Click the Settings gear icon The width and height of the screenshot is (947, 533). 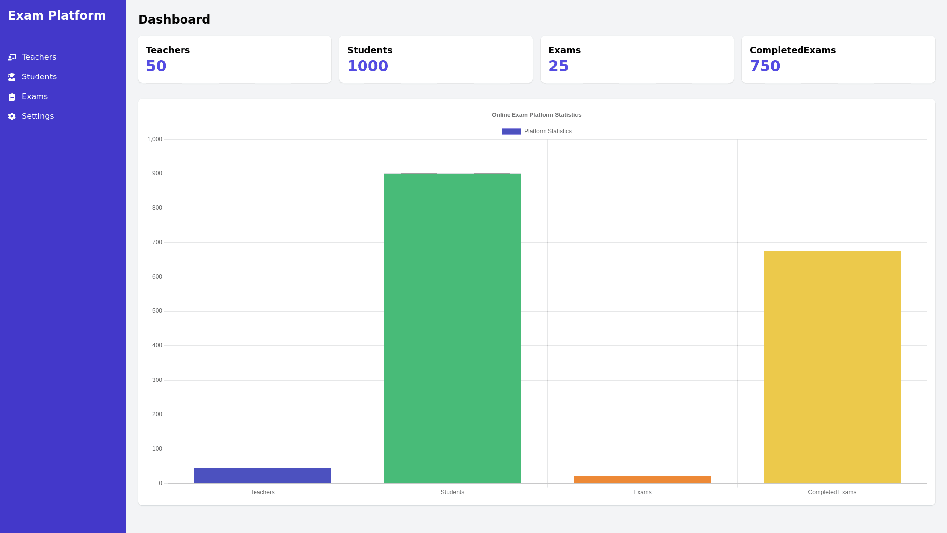coord(12,116)
